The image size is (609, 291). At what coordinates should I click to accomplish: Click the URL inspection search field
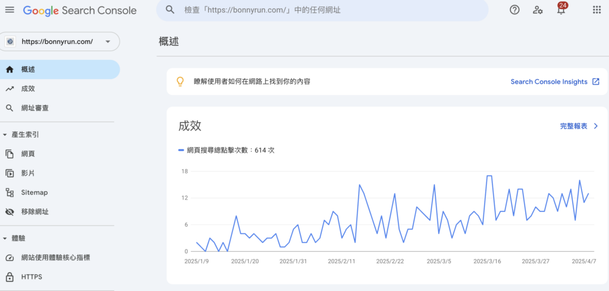[x=322, y=10]
